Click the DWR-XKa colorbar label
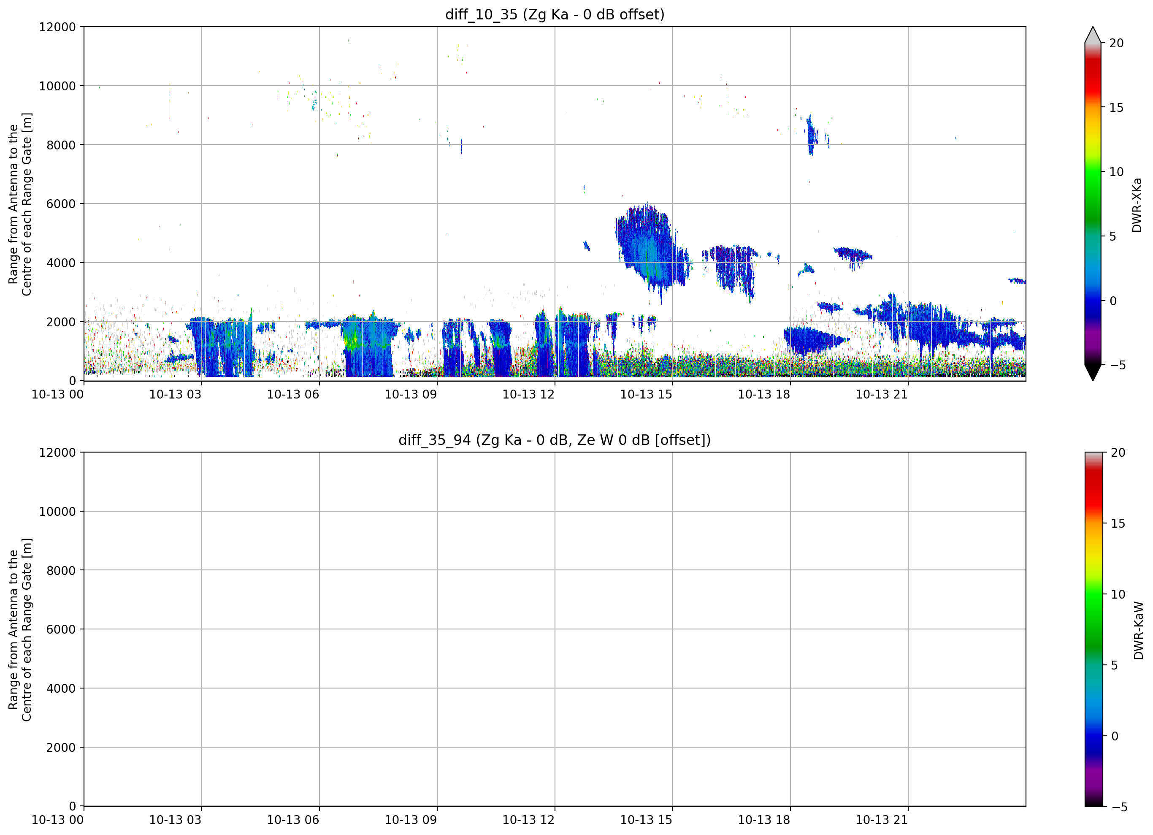This screenshot has height=835, width=1153. pos(1137,205)
